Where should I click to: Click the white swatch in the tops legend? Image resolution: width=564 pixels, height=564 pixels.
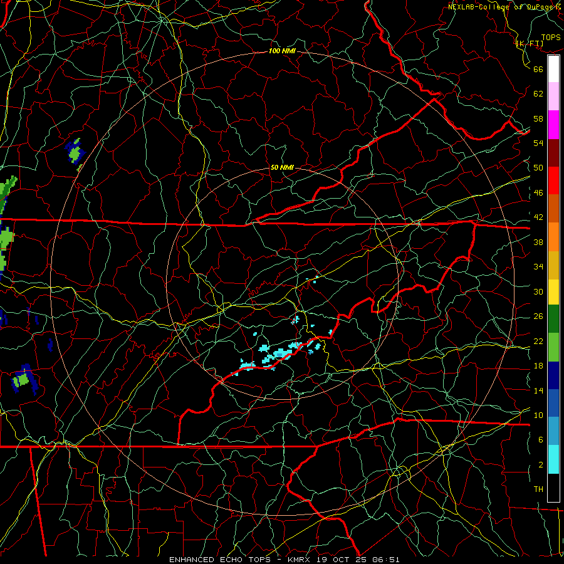[553, 69]
